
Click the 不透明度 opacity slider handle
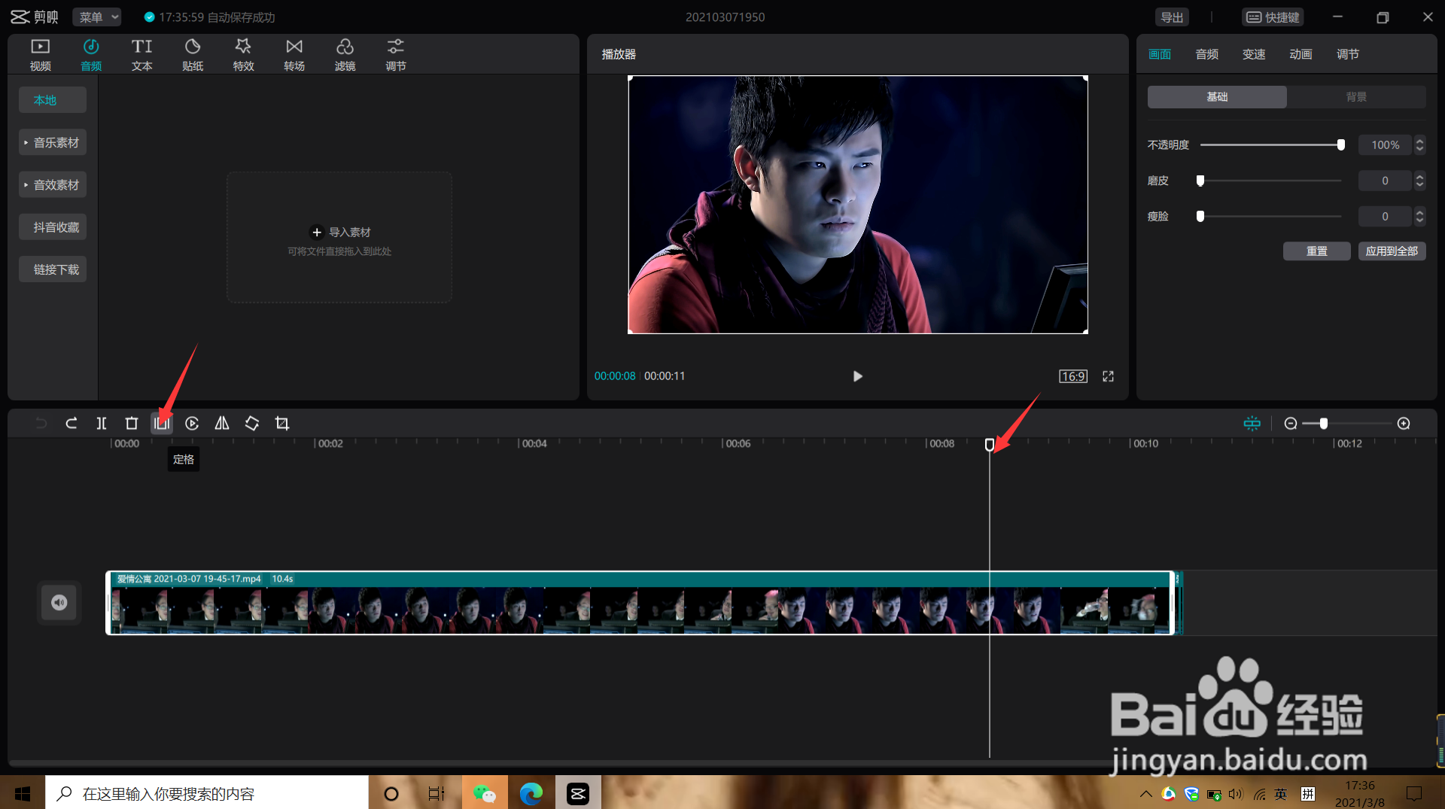(x=1341, y=144)
